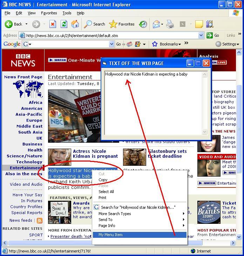Open the Favorites menu
The width and height of the screenshot is (244, 256).
[x=49, y=13]
